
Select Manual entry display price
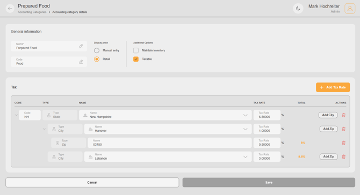97,50
